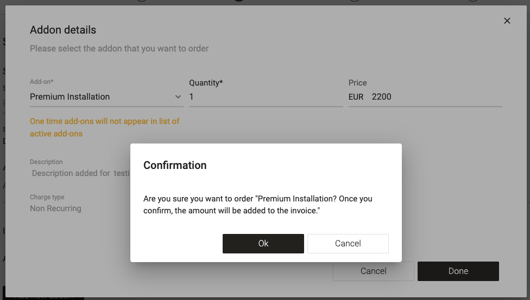Click the Confirmation heading
530x300 pixels.
(x=175, y=166)
